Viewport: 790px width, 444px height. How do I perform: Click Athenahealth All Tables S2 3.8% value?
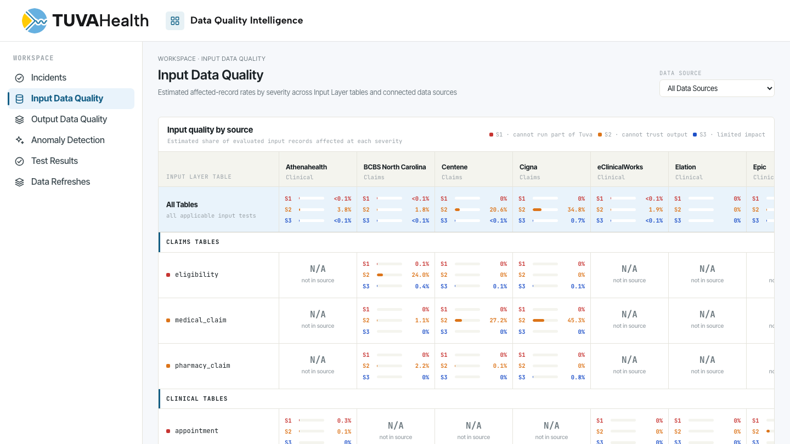tap(344, 209)
